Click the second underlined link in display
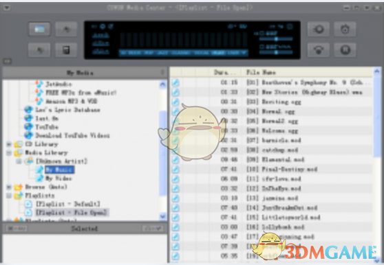This screenshot has height=265, width=384. [100, 43]
